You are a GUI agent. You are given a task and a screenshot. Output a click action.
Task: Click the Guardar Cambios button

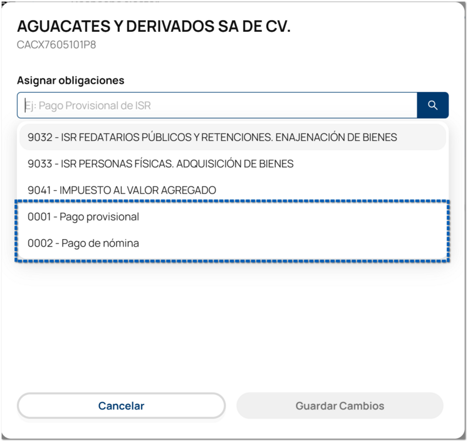point(340,406)
